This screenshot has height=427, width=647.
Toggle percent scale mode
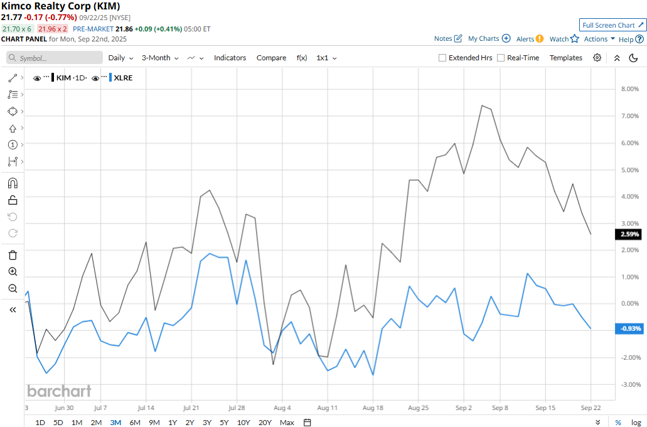coord(618,423)
